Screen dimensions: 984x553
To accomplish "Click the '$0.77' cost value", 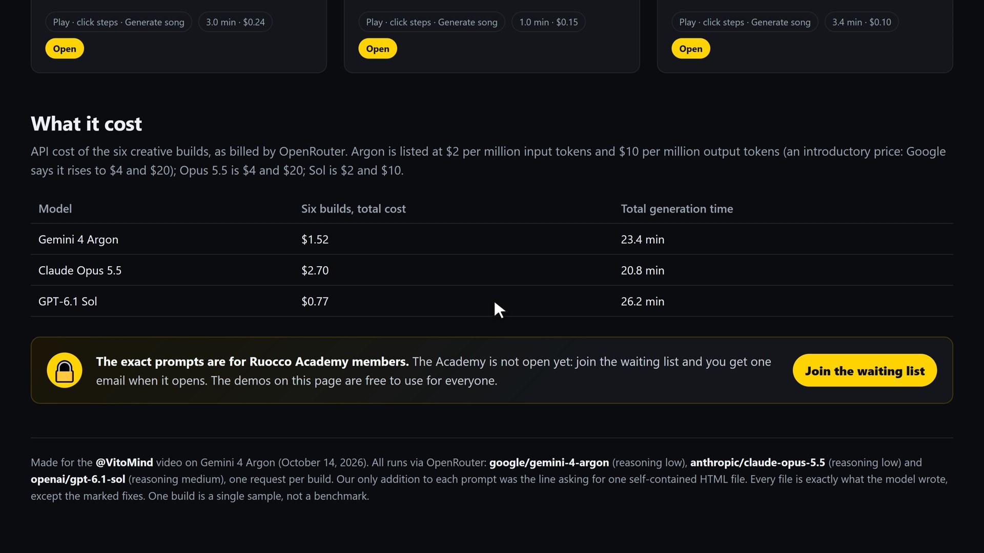I will pos(315,302).
